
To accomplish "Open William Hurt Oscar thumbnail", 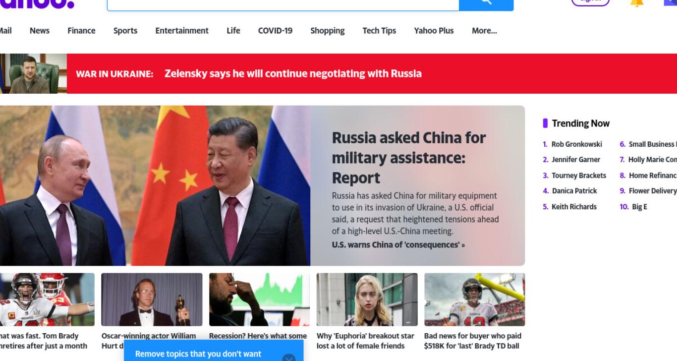I will 152,300.
